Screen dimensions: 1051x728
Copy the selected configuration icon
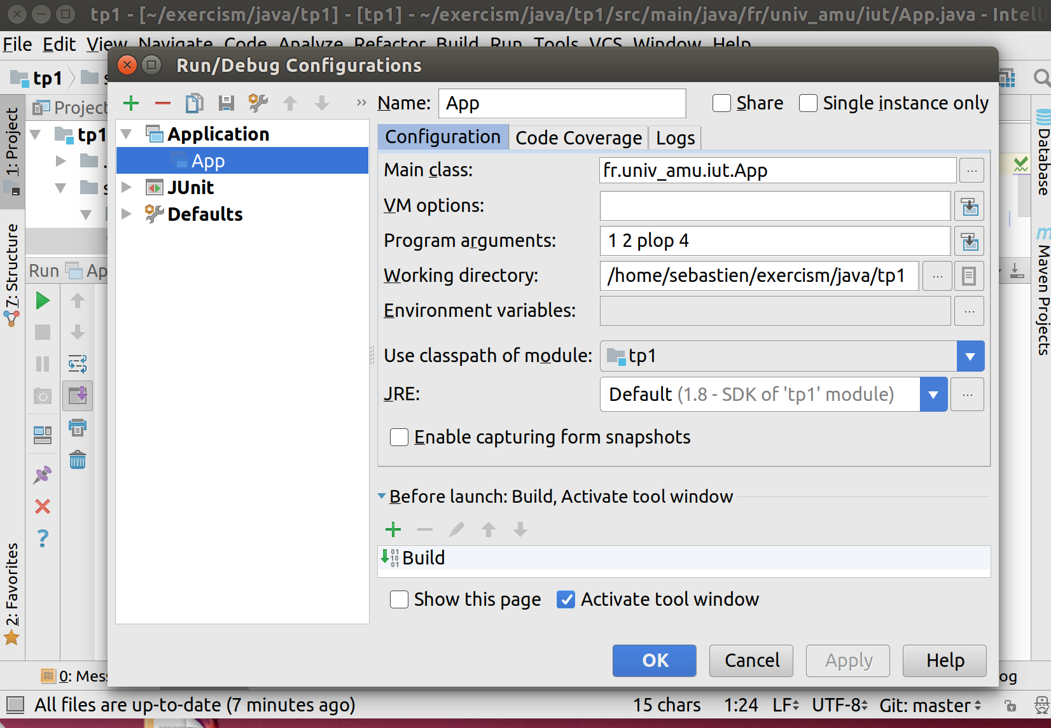point(194,103)
